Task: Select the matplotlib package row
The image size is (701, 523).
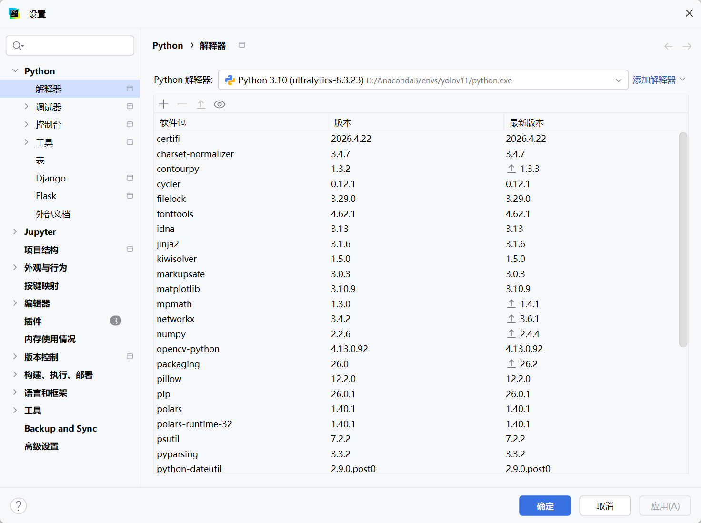Action: click(417, 289)
